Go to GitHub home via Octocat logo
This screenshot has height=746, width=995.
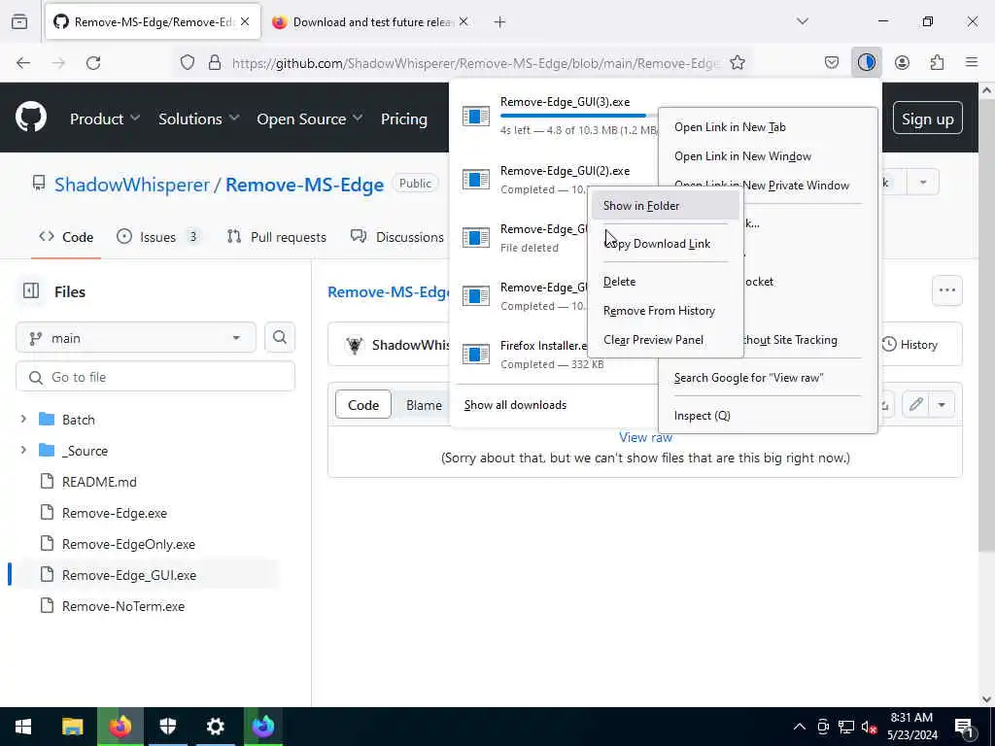(31, 117)
